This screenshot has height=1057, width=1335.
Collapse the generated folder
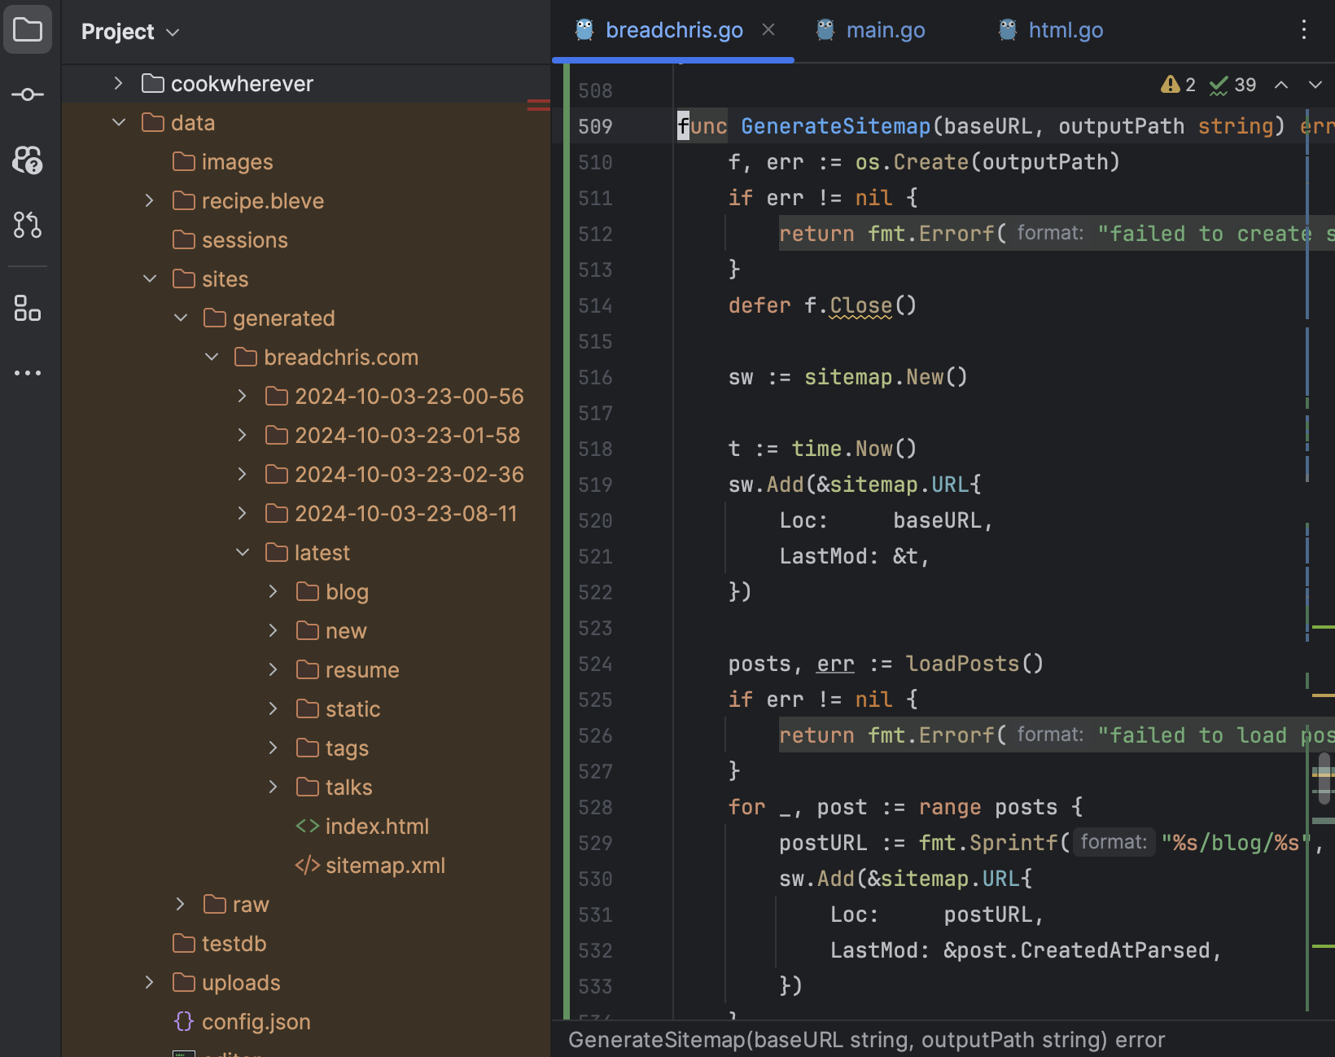[181, 318]
